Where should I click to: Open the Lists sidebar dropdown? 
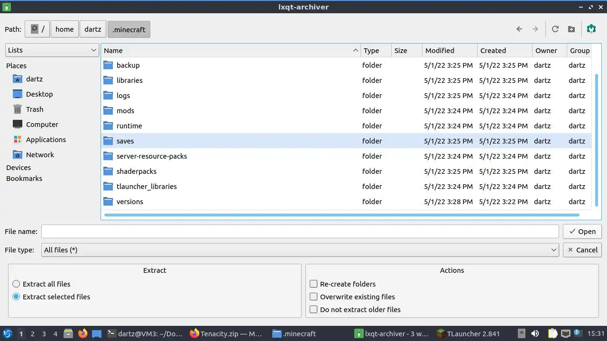click(x=52, y=50)
